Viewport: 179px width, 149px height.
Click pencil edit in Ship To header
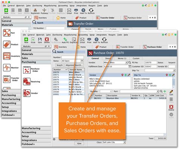173,75
